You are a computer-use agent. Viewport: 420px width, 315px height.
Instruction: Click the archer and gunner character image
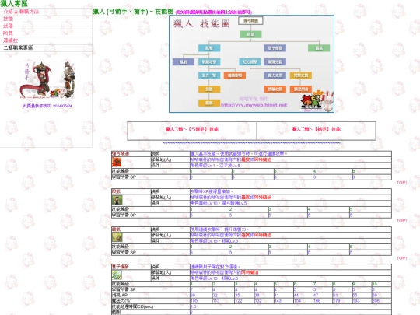pyautogui.click(x=47, y=80)
